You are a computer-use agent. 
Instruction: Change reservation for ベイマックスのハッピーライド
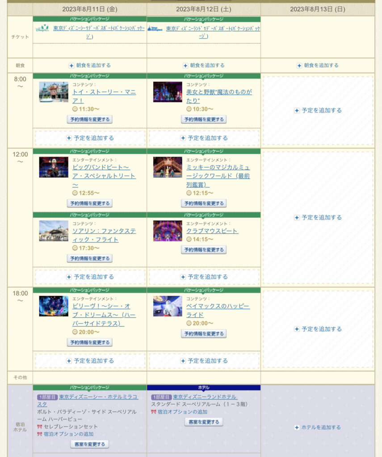pyautogui.click(x=204, y=333)
